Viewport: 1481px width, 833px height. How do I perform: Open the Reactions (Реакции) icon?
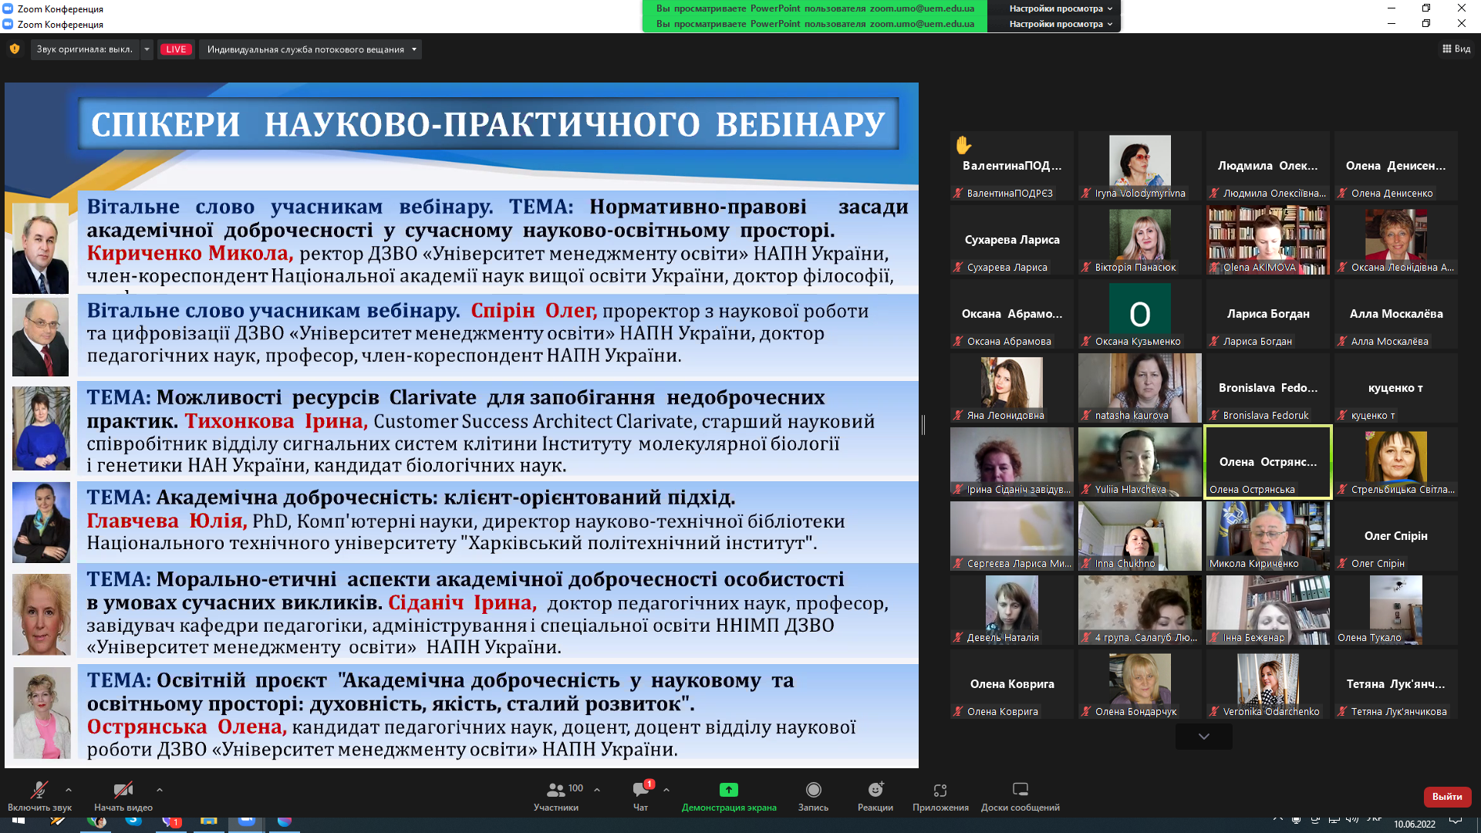875,790
